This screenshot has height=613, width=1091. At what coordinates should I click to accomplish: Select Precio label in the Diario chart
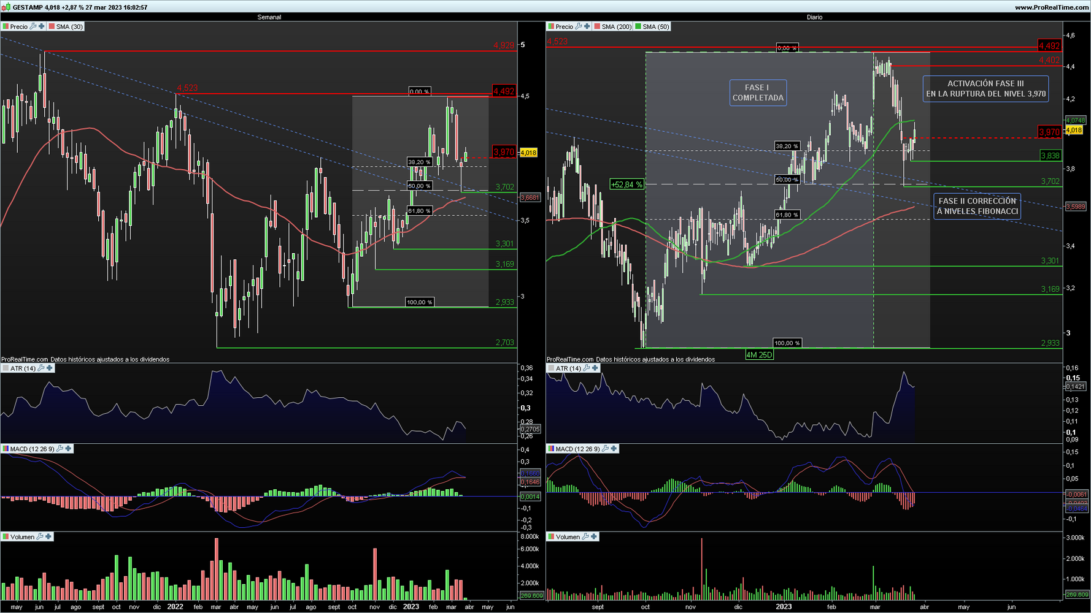(565, 26)
